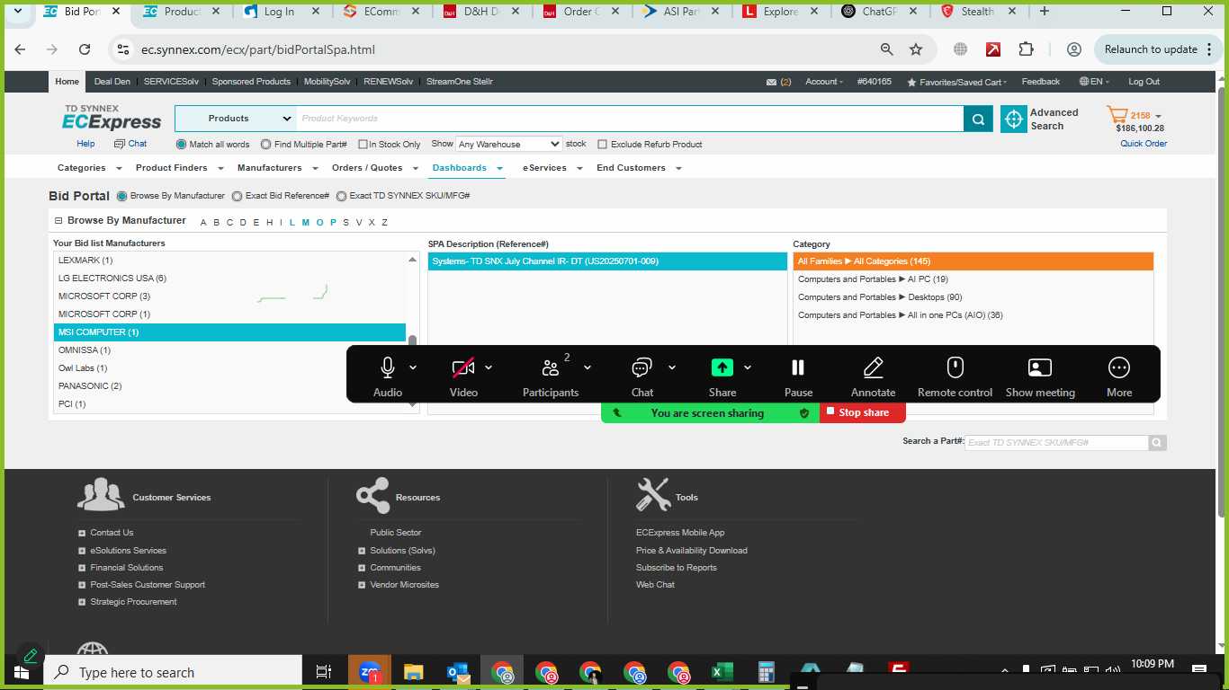Open Favorites/Saved Cart dropdown

(956, 82)
